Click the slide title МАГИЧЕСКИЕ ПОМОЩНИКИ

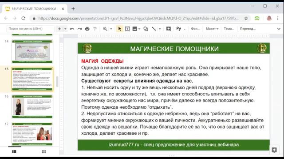[x=174, y=49]
